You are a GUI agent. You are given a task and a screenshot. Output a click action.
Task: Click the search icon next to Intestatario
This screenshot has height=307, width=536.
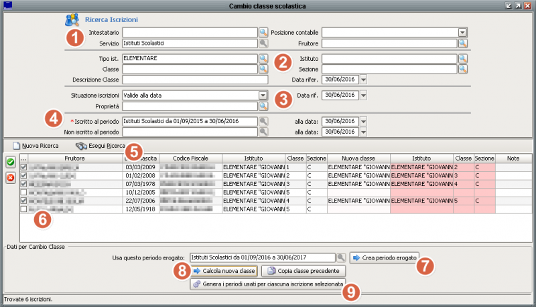point(263,32)
